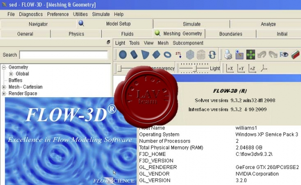Click the gray redo arrow icon
Image resolution: width=301 pixels, height=185 pixels.
273,55
